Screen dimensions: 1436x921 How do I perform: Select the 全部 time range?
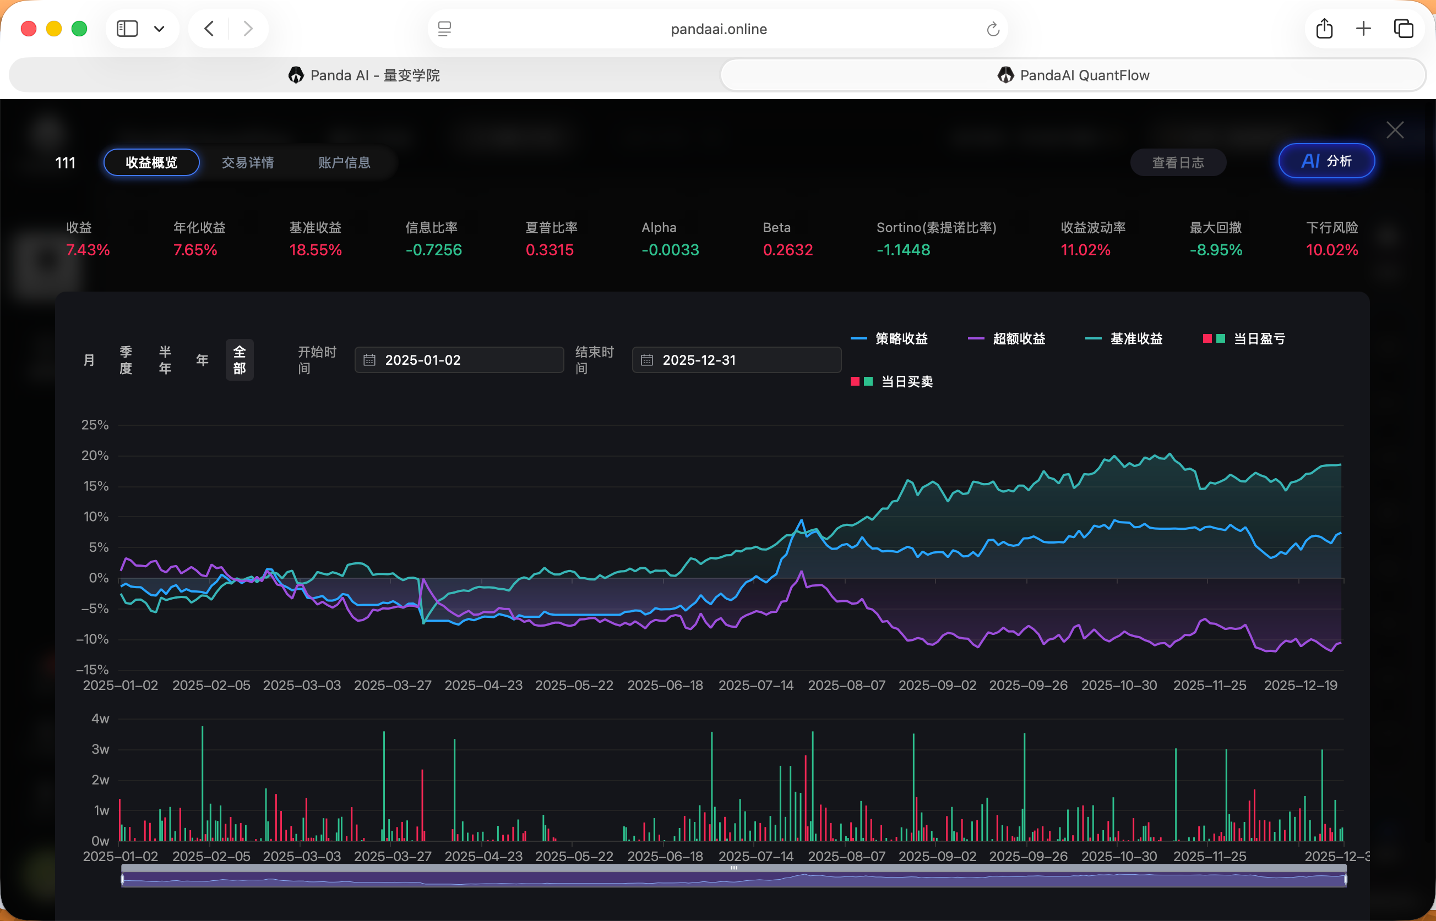coord(240,360)
